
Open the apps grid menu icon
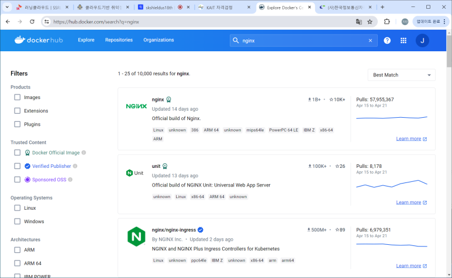click(x=403, y=40)
